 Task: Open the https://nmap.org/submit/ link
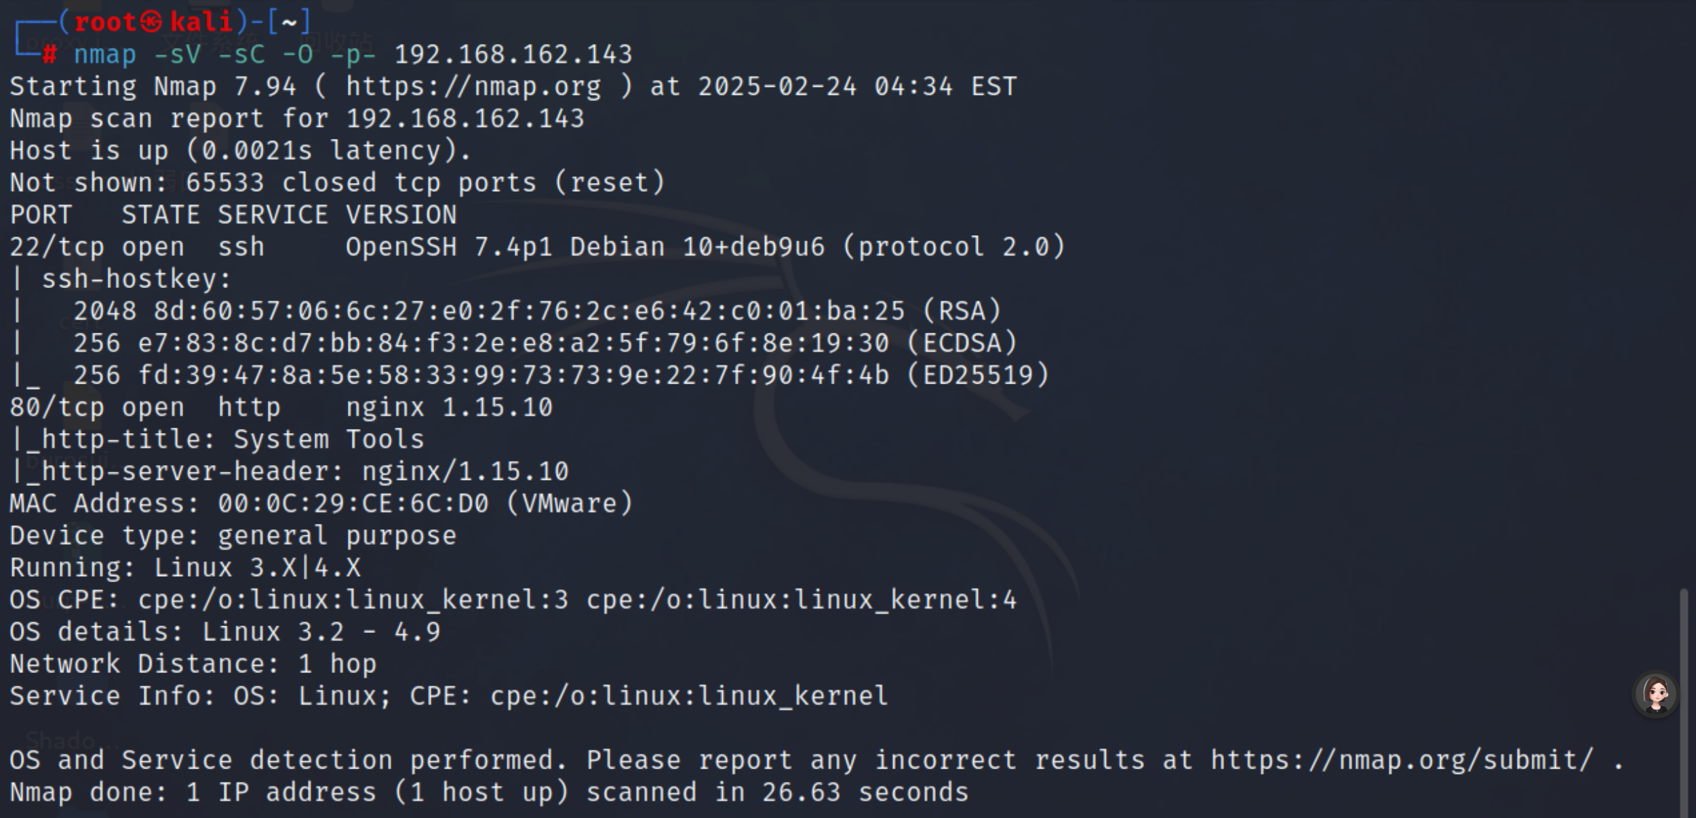coord(1402,760)
